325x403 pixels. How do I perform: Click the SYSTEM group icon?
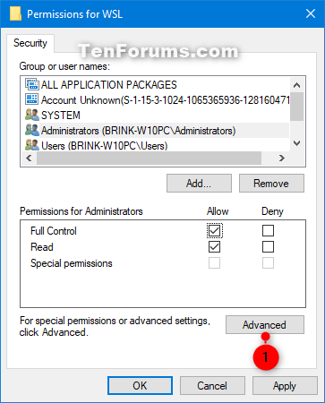[x=32, y=115]
